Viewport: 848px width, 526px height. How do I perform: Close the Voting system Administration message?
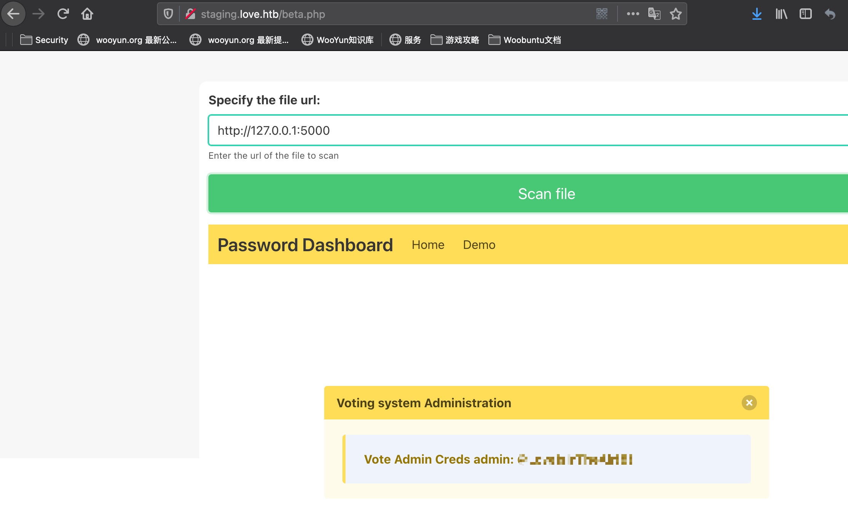click(749, 403)
